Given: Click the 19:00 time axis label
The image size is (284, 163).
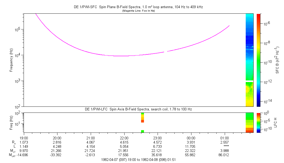Looking at the screenshot, I should 24,138.
